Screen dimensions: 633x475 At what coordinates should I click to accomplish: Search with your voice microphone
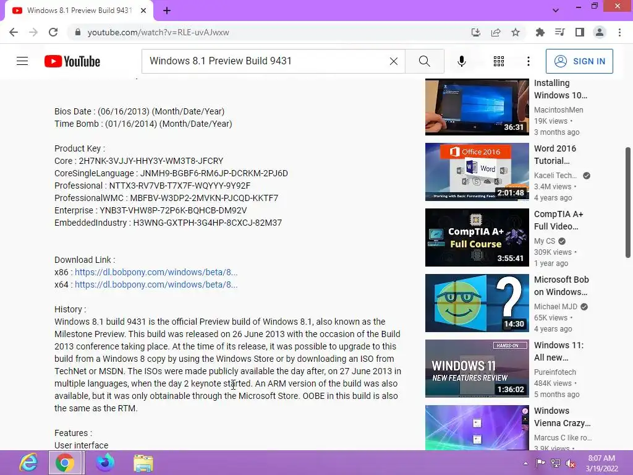[461, 61]
